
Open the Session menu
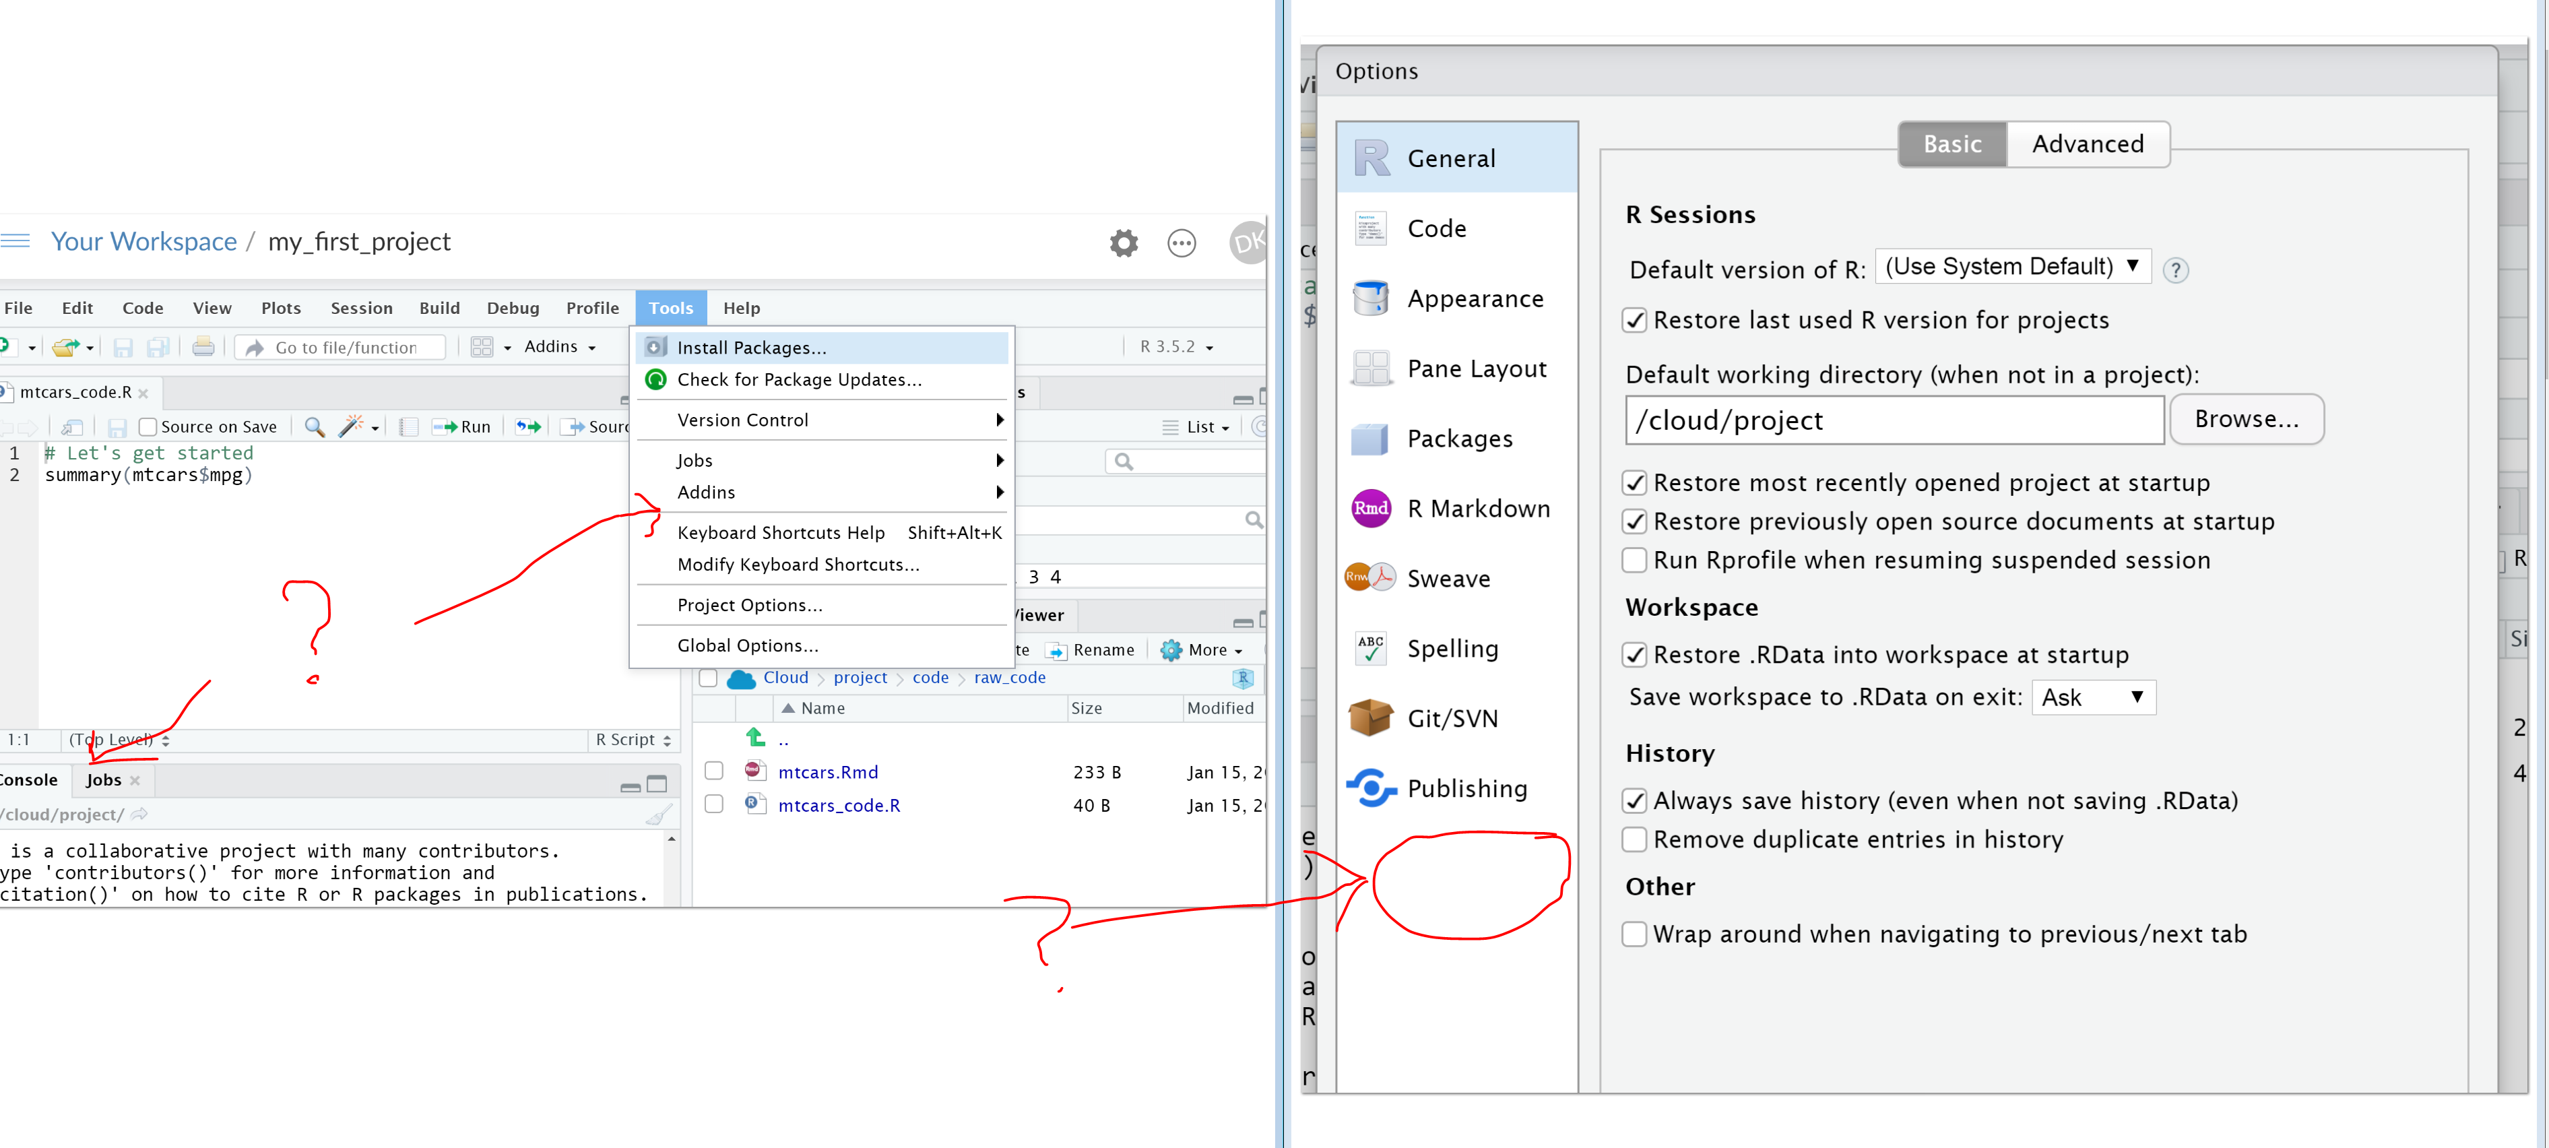point(361,308)
